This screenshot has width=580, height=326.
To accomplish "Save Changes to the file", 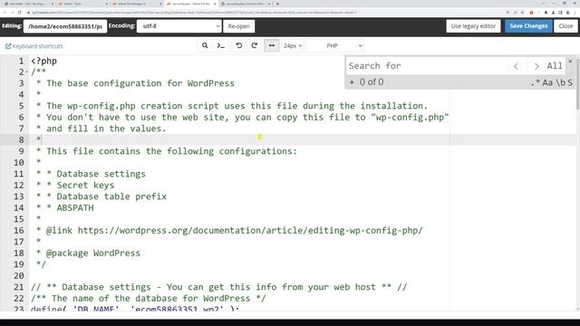I will (528, 26).
